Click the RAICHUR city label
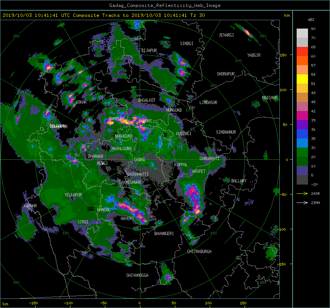The image size is (330, 308). point(269,98)
